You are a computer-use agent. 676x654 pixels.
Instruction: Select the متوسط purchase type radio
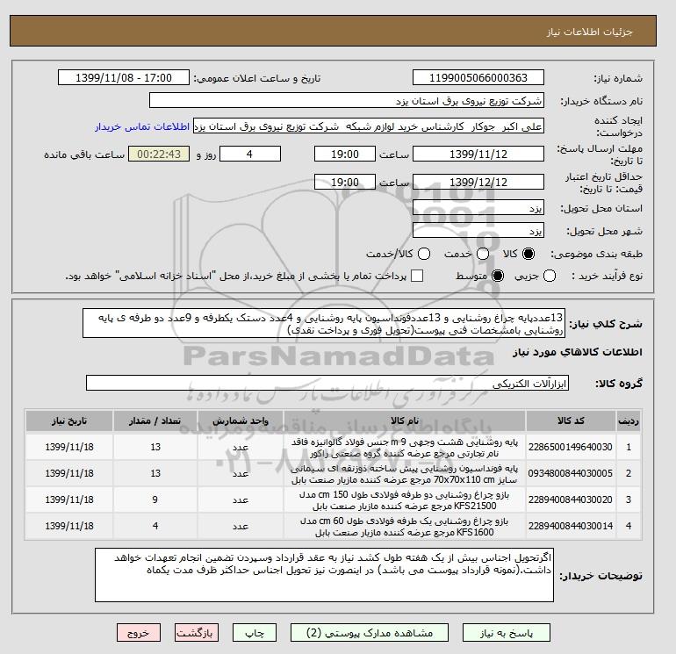[x=498, y=276]
